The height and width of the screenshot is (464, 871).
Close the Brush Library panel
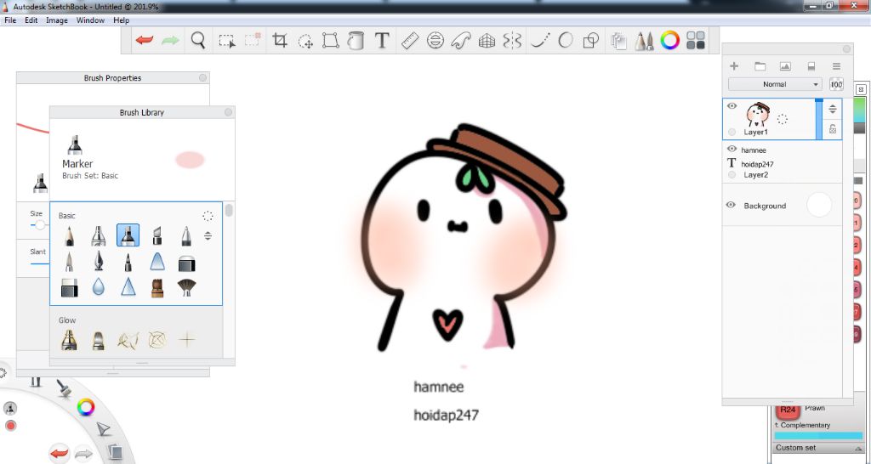click(x=228, y=112)
